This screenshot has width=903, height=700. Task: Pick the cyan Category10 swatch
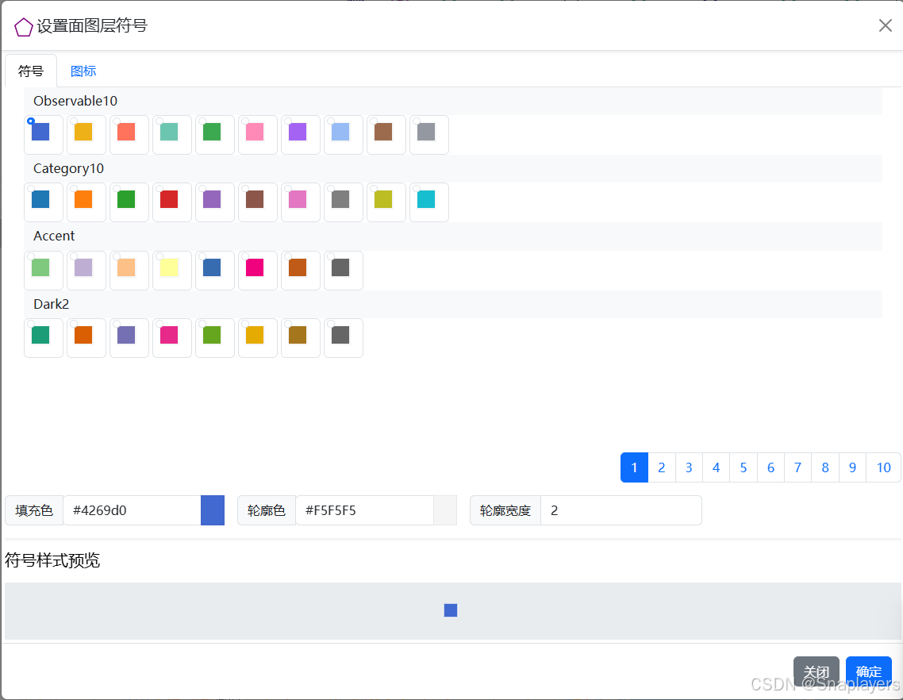click(429, 202)
